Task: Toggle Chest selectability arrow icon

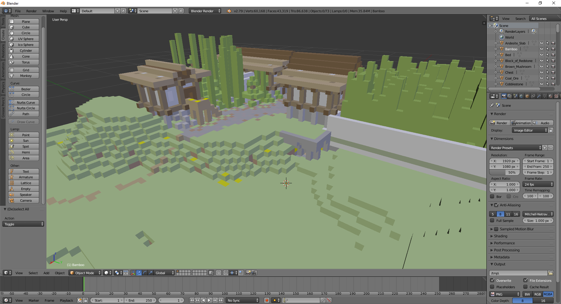Action: tap(548, 72)
